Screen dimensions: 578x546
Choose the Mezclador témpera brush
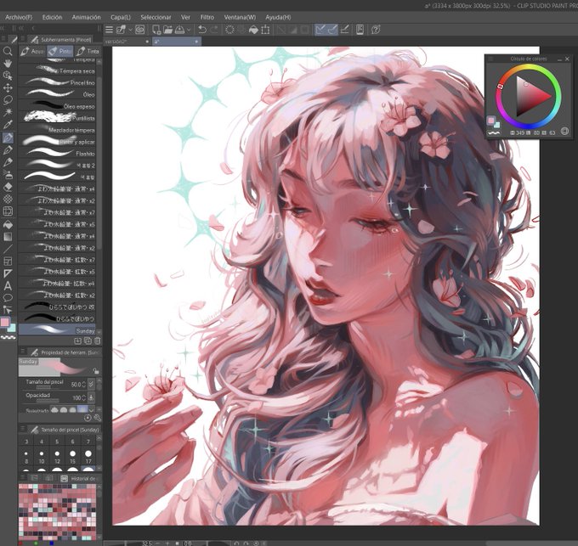click(x=57, y=130)
